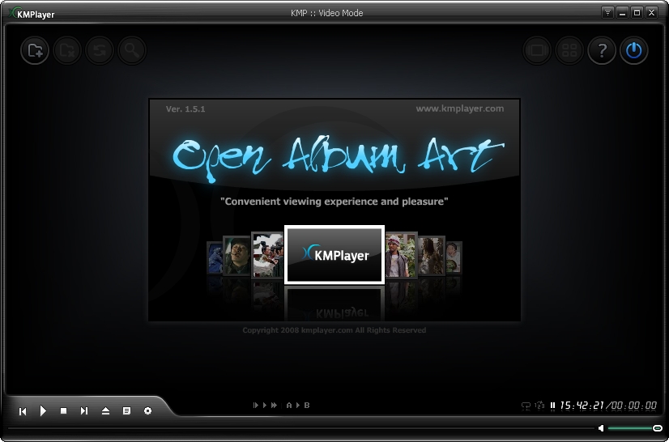Switch to single cover view icon

537,50
